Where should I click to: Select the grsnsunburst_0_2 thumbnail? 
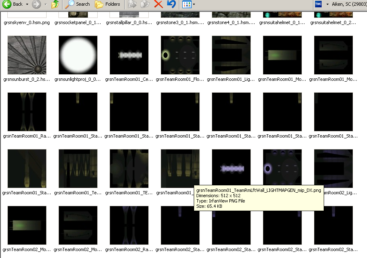(27, 55)
